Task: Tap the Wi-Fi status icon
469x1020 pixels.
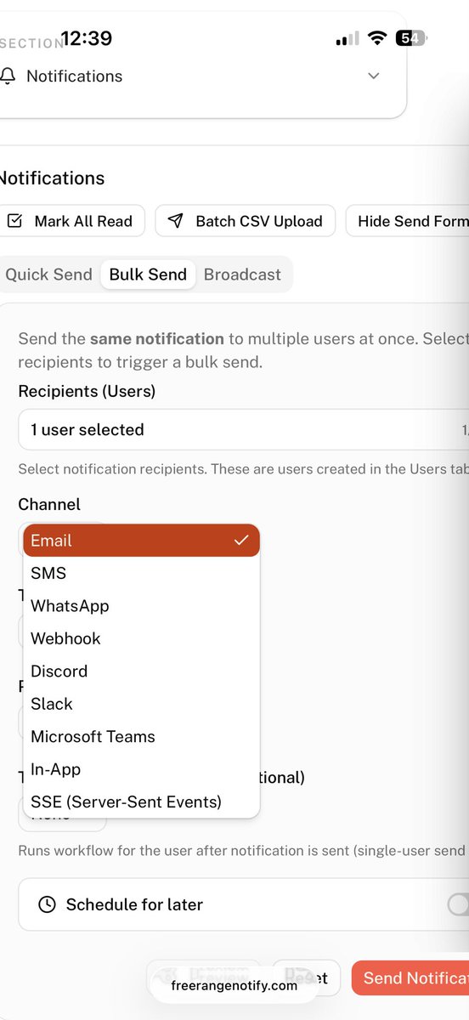Action: tap(378, 38)
